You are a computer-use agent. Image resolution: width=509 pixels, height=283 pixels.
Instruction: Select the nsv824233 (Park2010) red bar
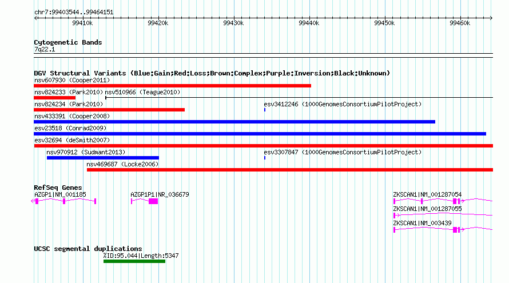(54, 98)
